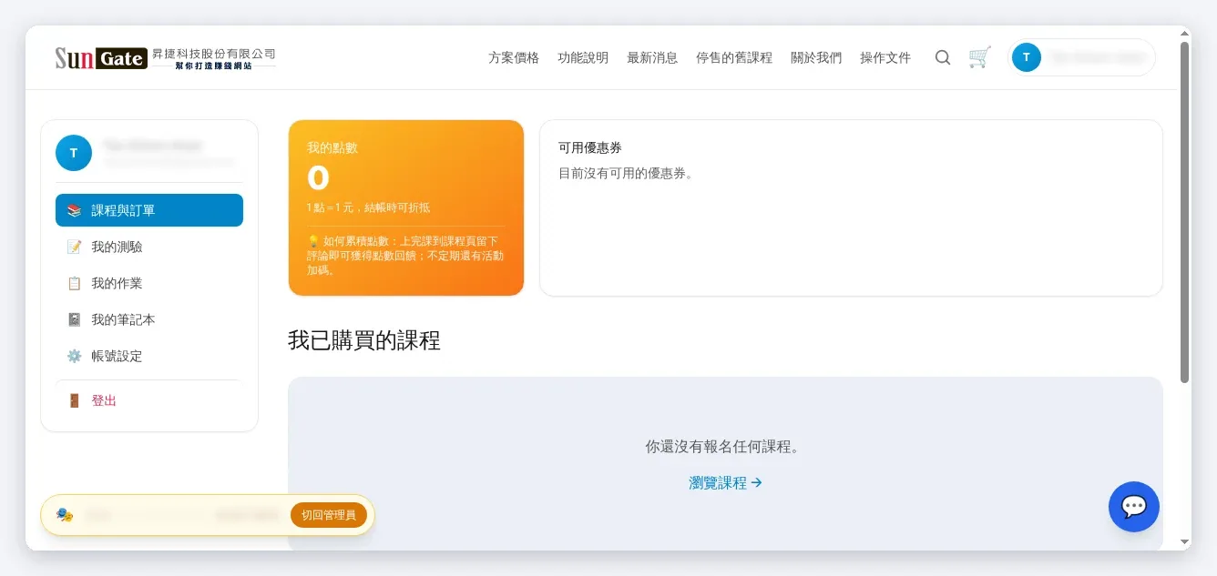
Task: Click the sidebar profile avatar T
Action: click(x=74, y=153)
